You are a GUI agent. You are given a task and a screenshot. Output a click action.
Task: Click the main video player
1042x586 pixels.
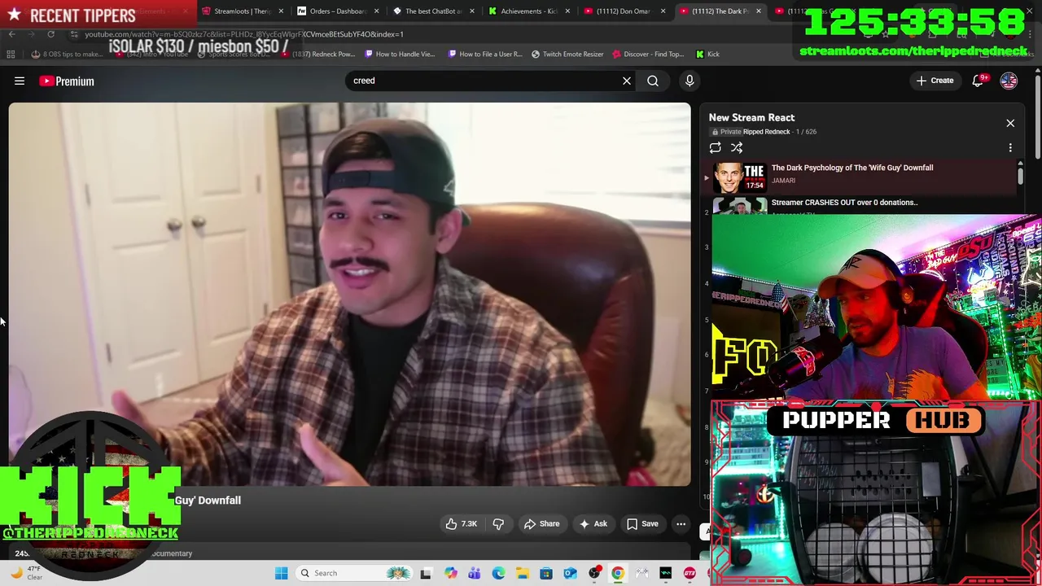coord(350,294)
